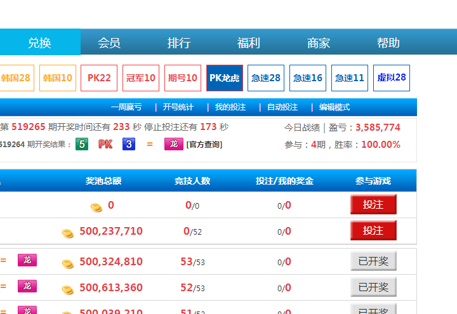Click the 竞技人数 column header
This screenshot has width=457, height=314.
192,181
